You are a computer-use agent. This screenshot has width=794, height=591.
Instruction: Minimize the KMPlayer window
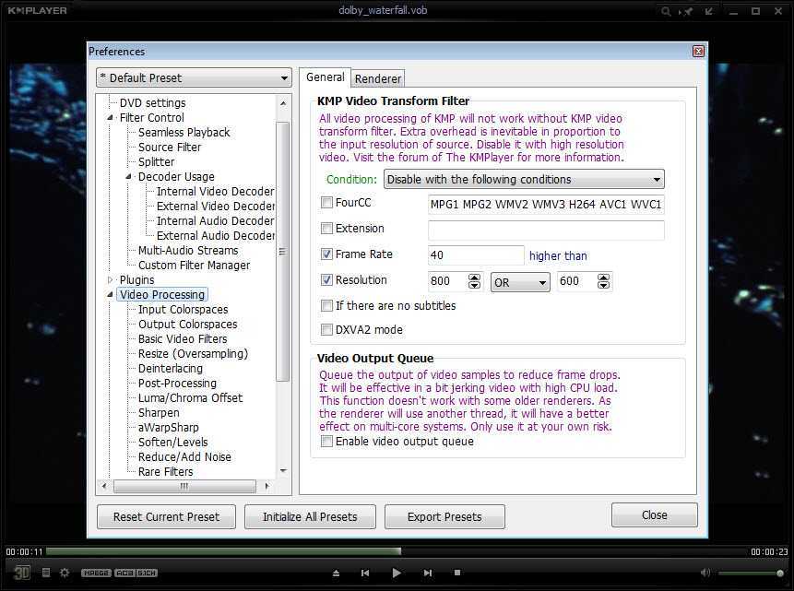pyautogui.click(x=734, y=11)
